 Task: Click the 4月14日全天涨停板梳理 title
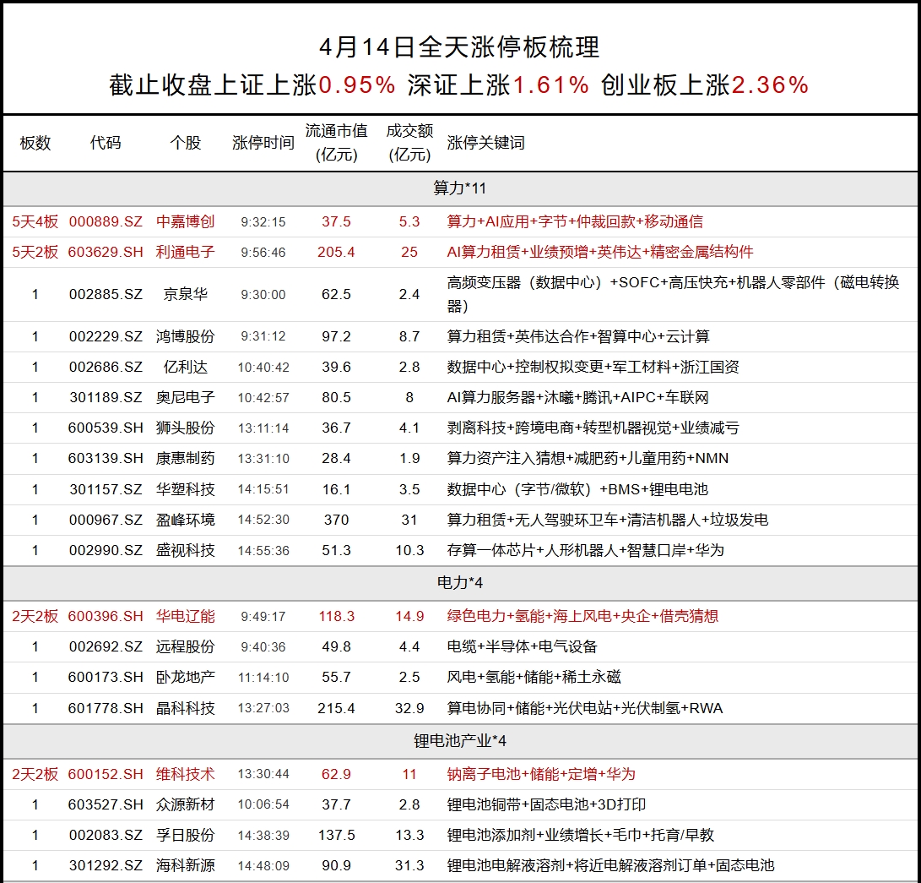[x=460, y=46]
